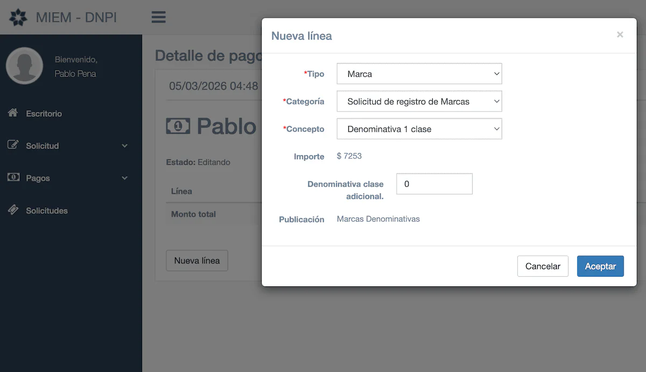Screen dimensions: 646x372
Task: Click the Solicitud edit icon
Action: coord(13,145)
